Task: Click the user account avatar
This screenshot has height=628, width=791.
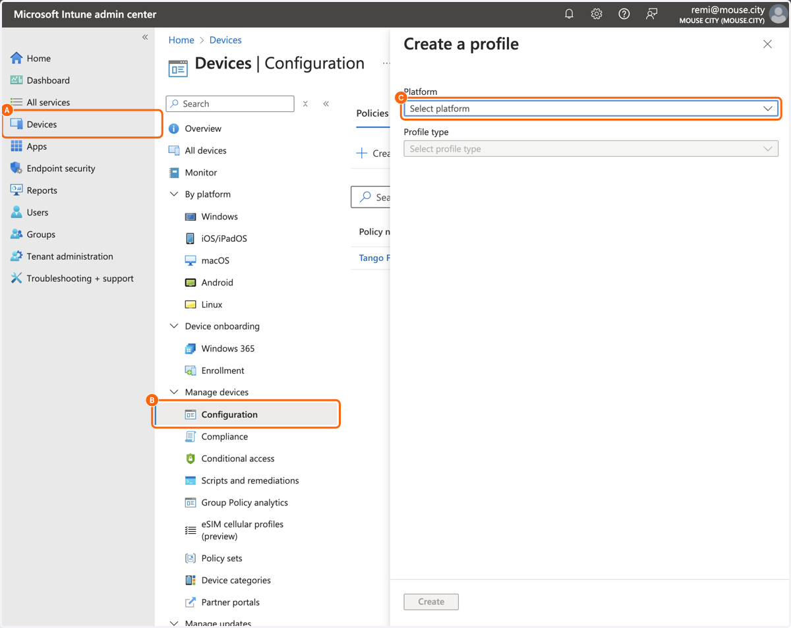Action: pyautogui.click(x=778, y=14)
